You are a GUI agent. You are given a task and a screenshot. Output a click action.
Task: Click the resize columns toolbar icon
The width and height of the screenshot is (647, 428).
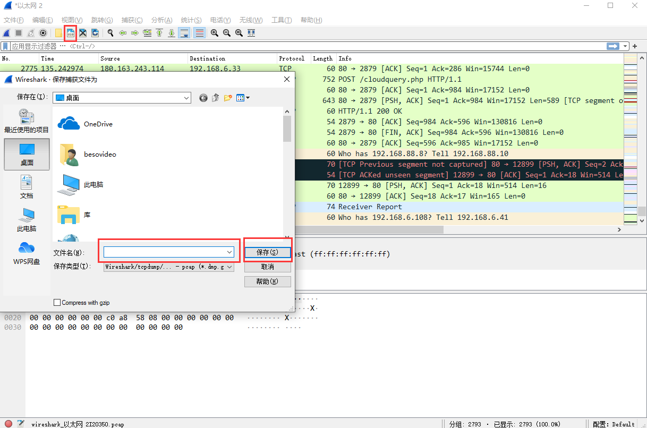251,33
